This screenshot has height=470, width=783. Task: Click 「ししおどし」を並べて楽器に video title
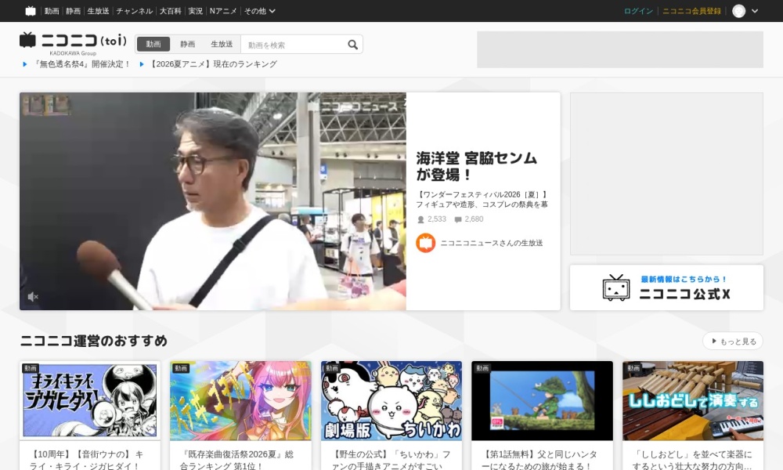(692, 460)
